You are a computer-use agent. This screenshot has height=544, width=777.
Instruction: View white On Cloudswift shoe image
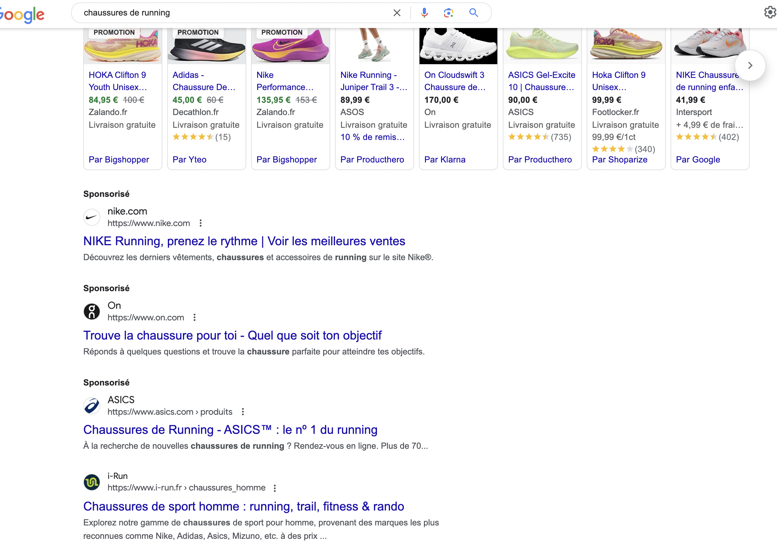[458, 46]
